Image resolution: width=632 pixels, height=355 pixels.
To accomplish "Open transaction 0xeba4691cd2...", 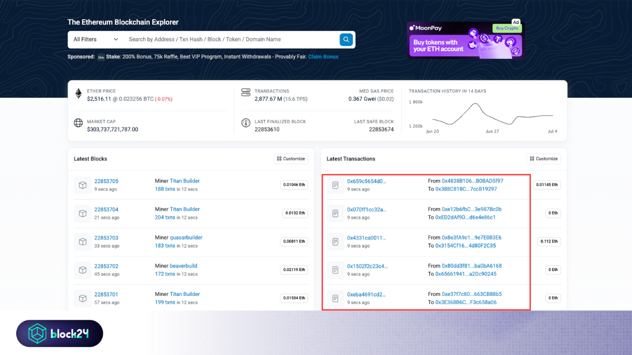I will (x=367, y=294).
